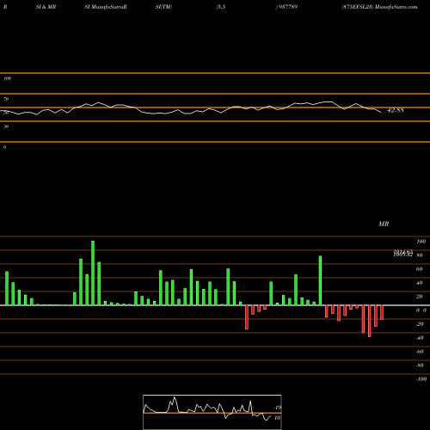
Task: Click the overlapping price values near 80
Action: pyautogui.click(x=403, y=253)
